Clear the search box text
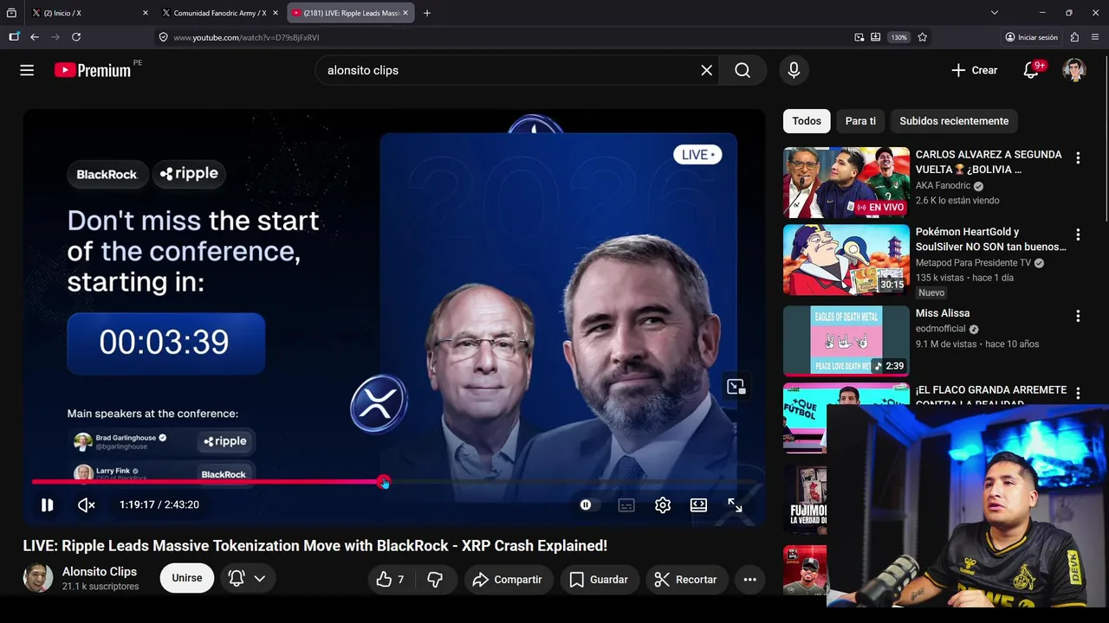The width and height of the screenshot is (1109, 623). pos(707,70)
